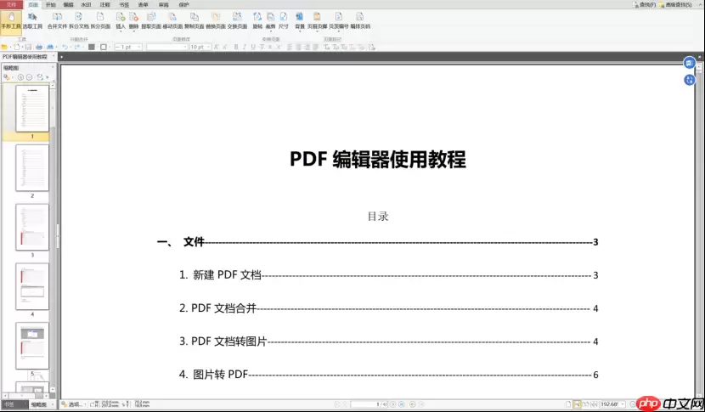
Task: Toggle the single-page layout button in status bar
Action: coord(569,404)
